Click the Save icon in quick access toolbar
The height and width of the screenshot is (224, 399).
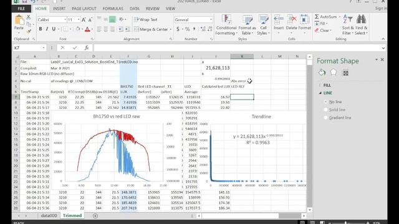coord(24,1)
